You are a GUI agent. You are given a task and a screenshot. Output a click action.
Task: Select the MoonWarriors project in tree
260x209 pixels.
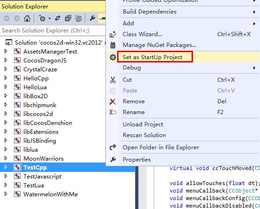point(44,158)
